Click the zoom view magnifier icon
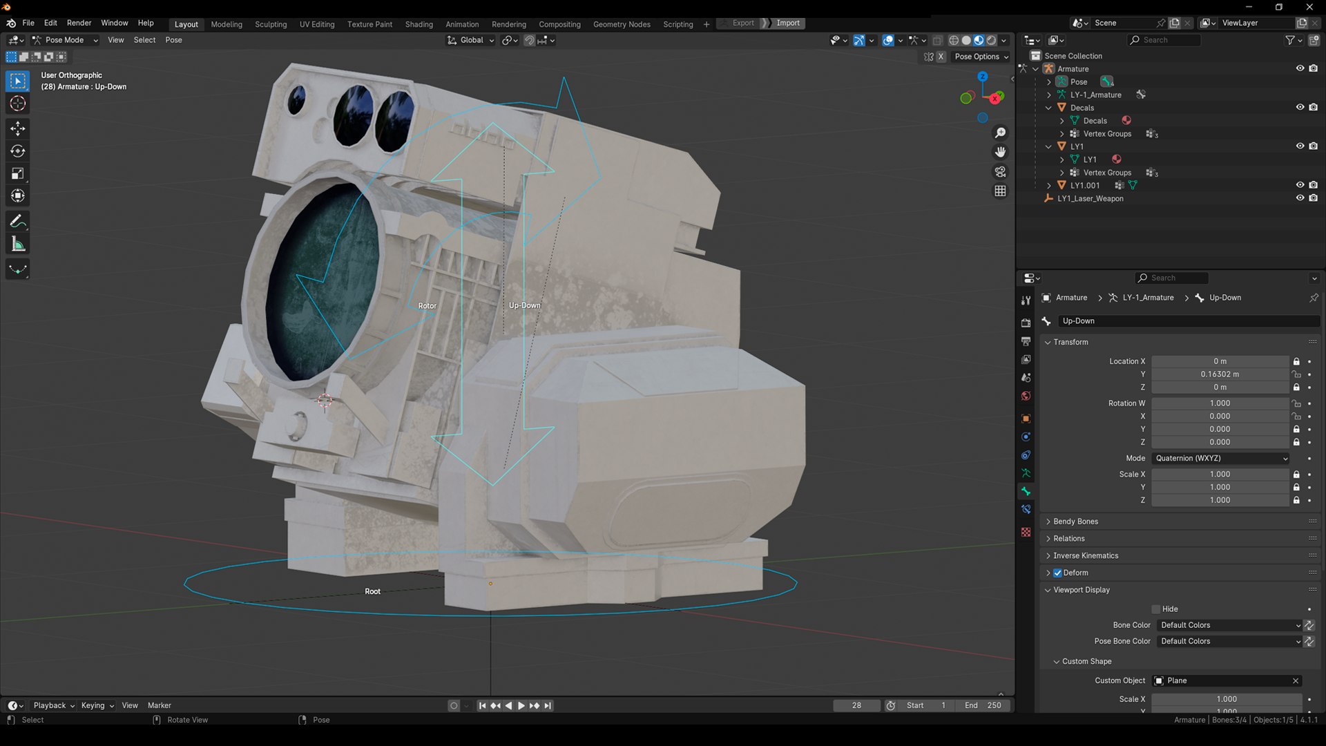The width and height of the screenshot is (1326, 746). [x=1000, y=133]
